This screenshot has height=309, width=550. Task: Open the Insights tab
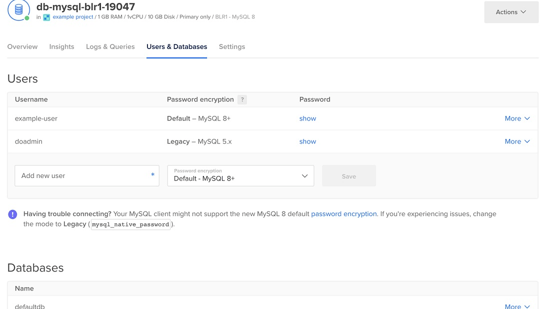[61, 46]
